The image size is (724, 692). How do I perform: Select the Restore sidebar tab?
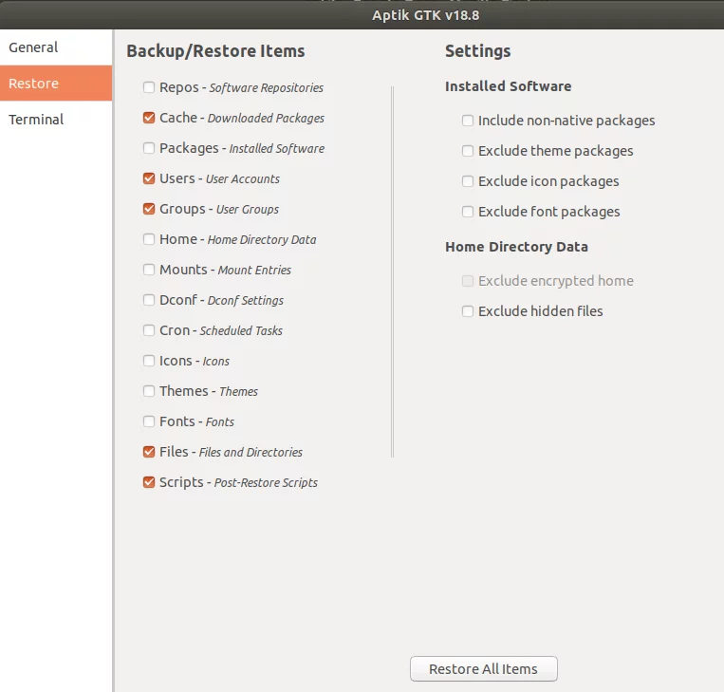coord(56,84)
